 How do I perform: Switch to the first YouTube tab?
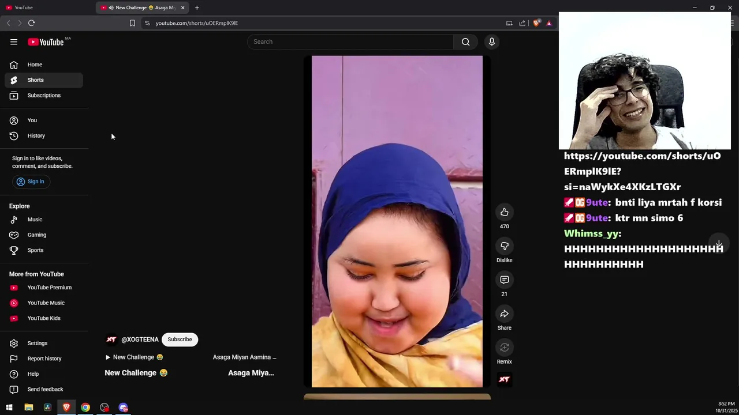click(x=47, y=7)
